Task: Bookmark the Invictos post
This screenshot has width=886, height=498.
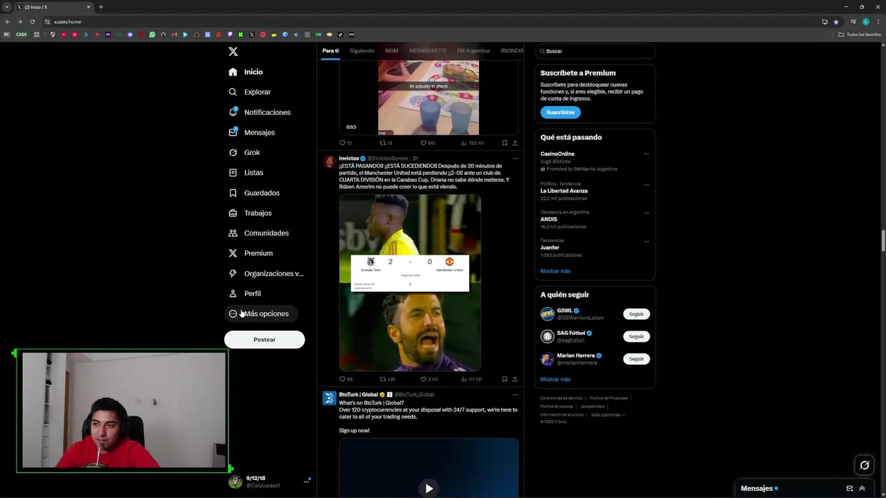Action: (505, 379)
